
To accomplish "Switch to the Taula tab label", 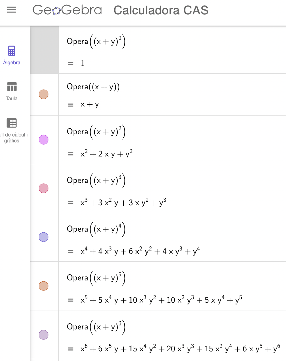I will pyautogui.click(x=12, y=99).
